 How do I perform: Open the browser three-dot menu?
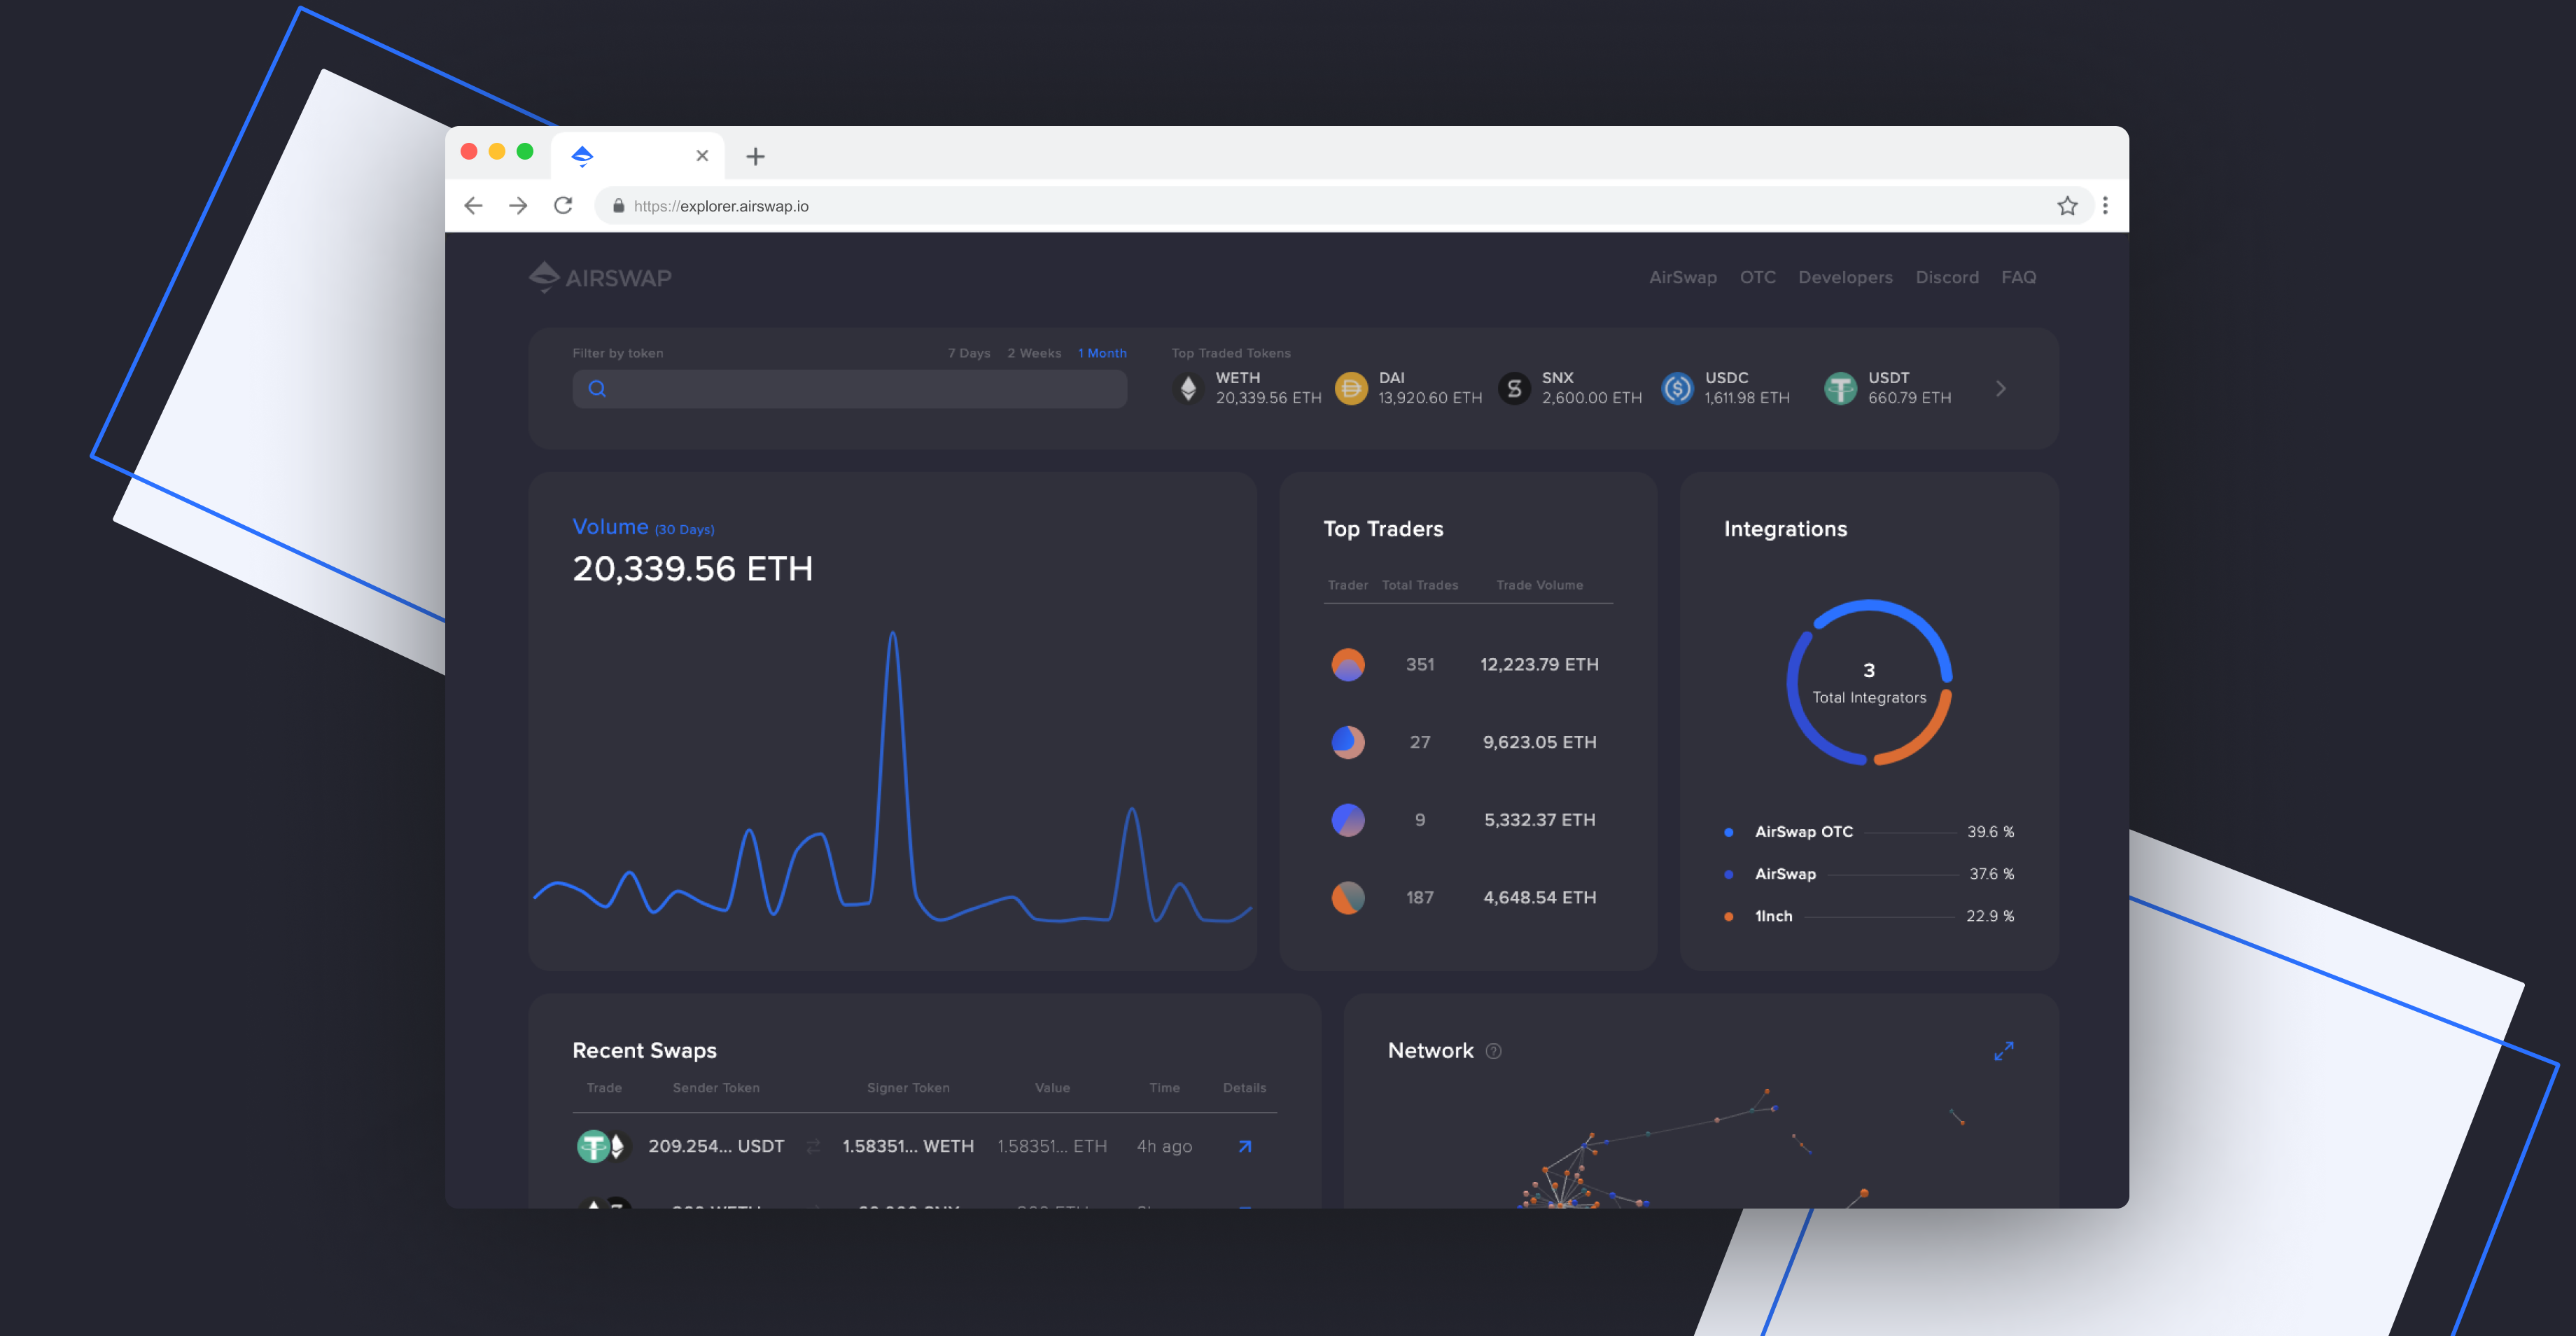pyautogui.click(x=2105, y=206)
